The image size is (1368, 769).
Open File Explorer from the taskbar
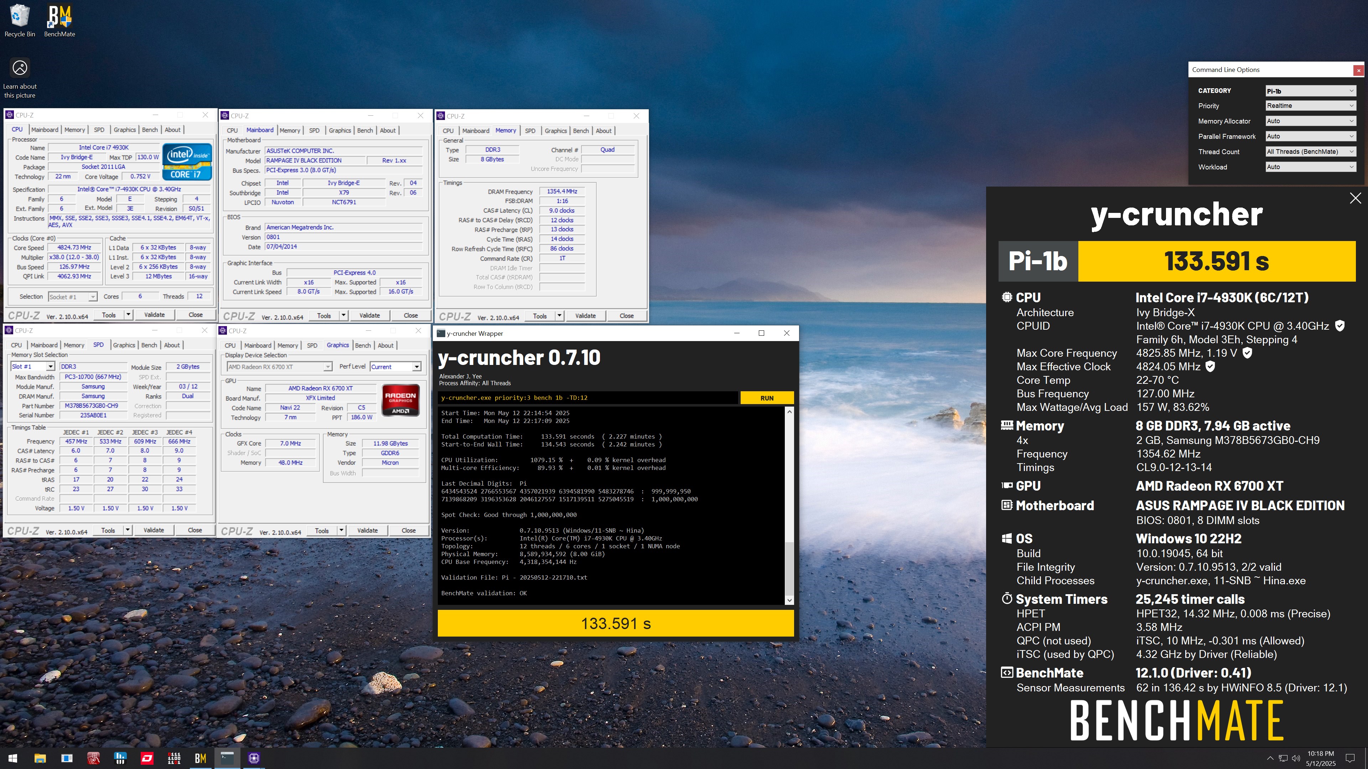click(40, 758)
